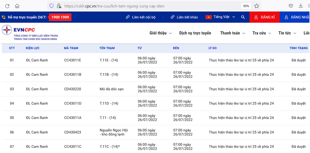Screen dimensions: 310x153
Task: Click the 1900 1909 hotline number
Action: (x=60, y=17)
